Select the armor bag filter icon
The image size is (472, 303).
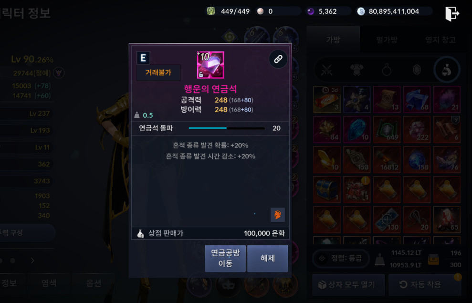click(357, 70)
